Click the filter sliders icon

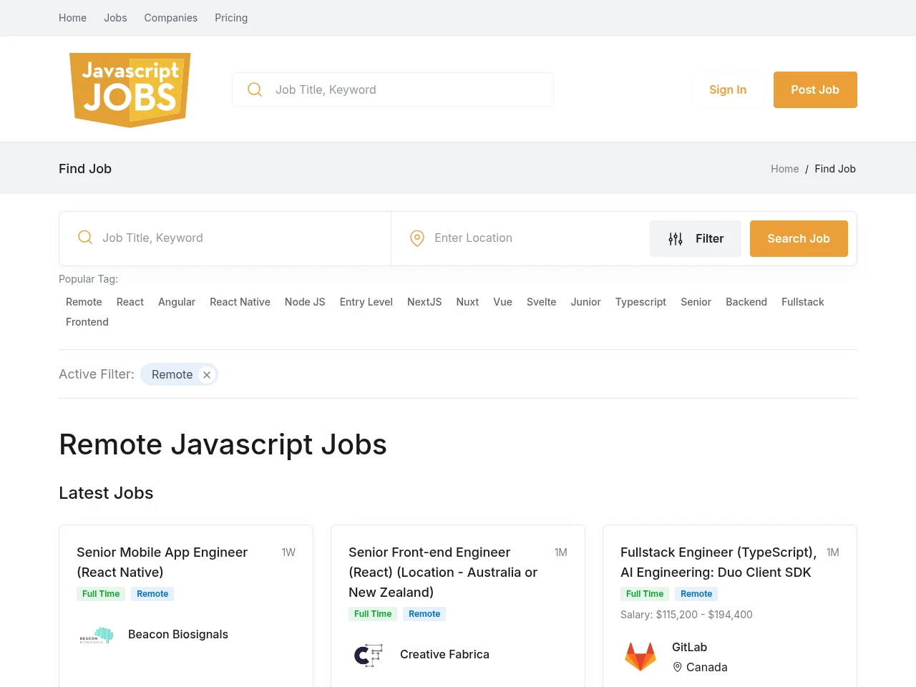[x=676, y=239]
